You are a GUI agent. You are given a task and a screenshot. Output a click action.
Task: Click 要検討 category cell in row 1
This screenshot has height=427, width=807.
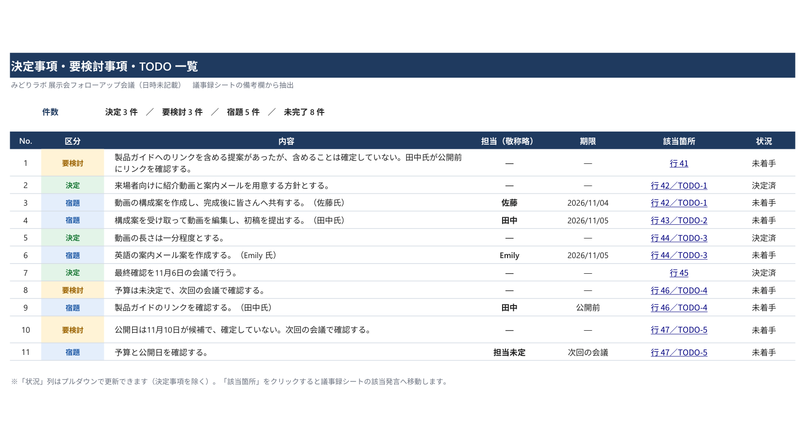[x=73, y=163]
